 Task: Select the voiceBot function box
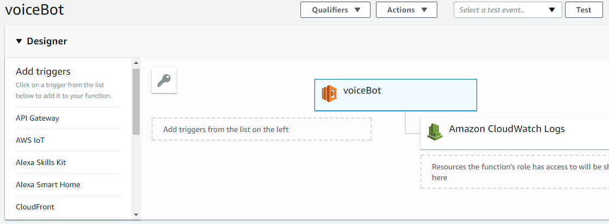395,95
